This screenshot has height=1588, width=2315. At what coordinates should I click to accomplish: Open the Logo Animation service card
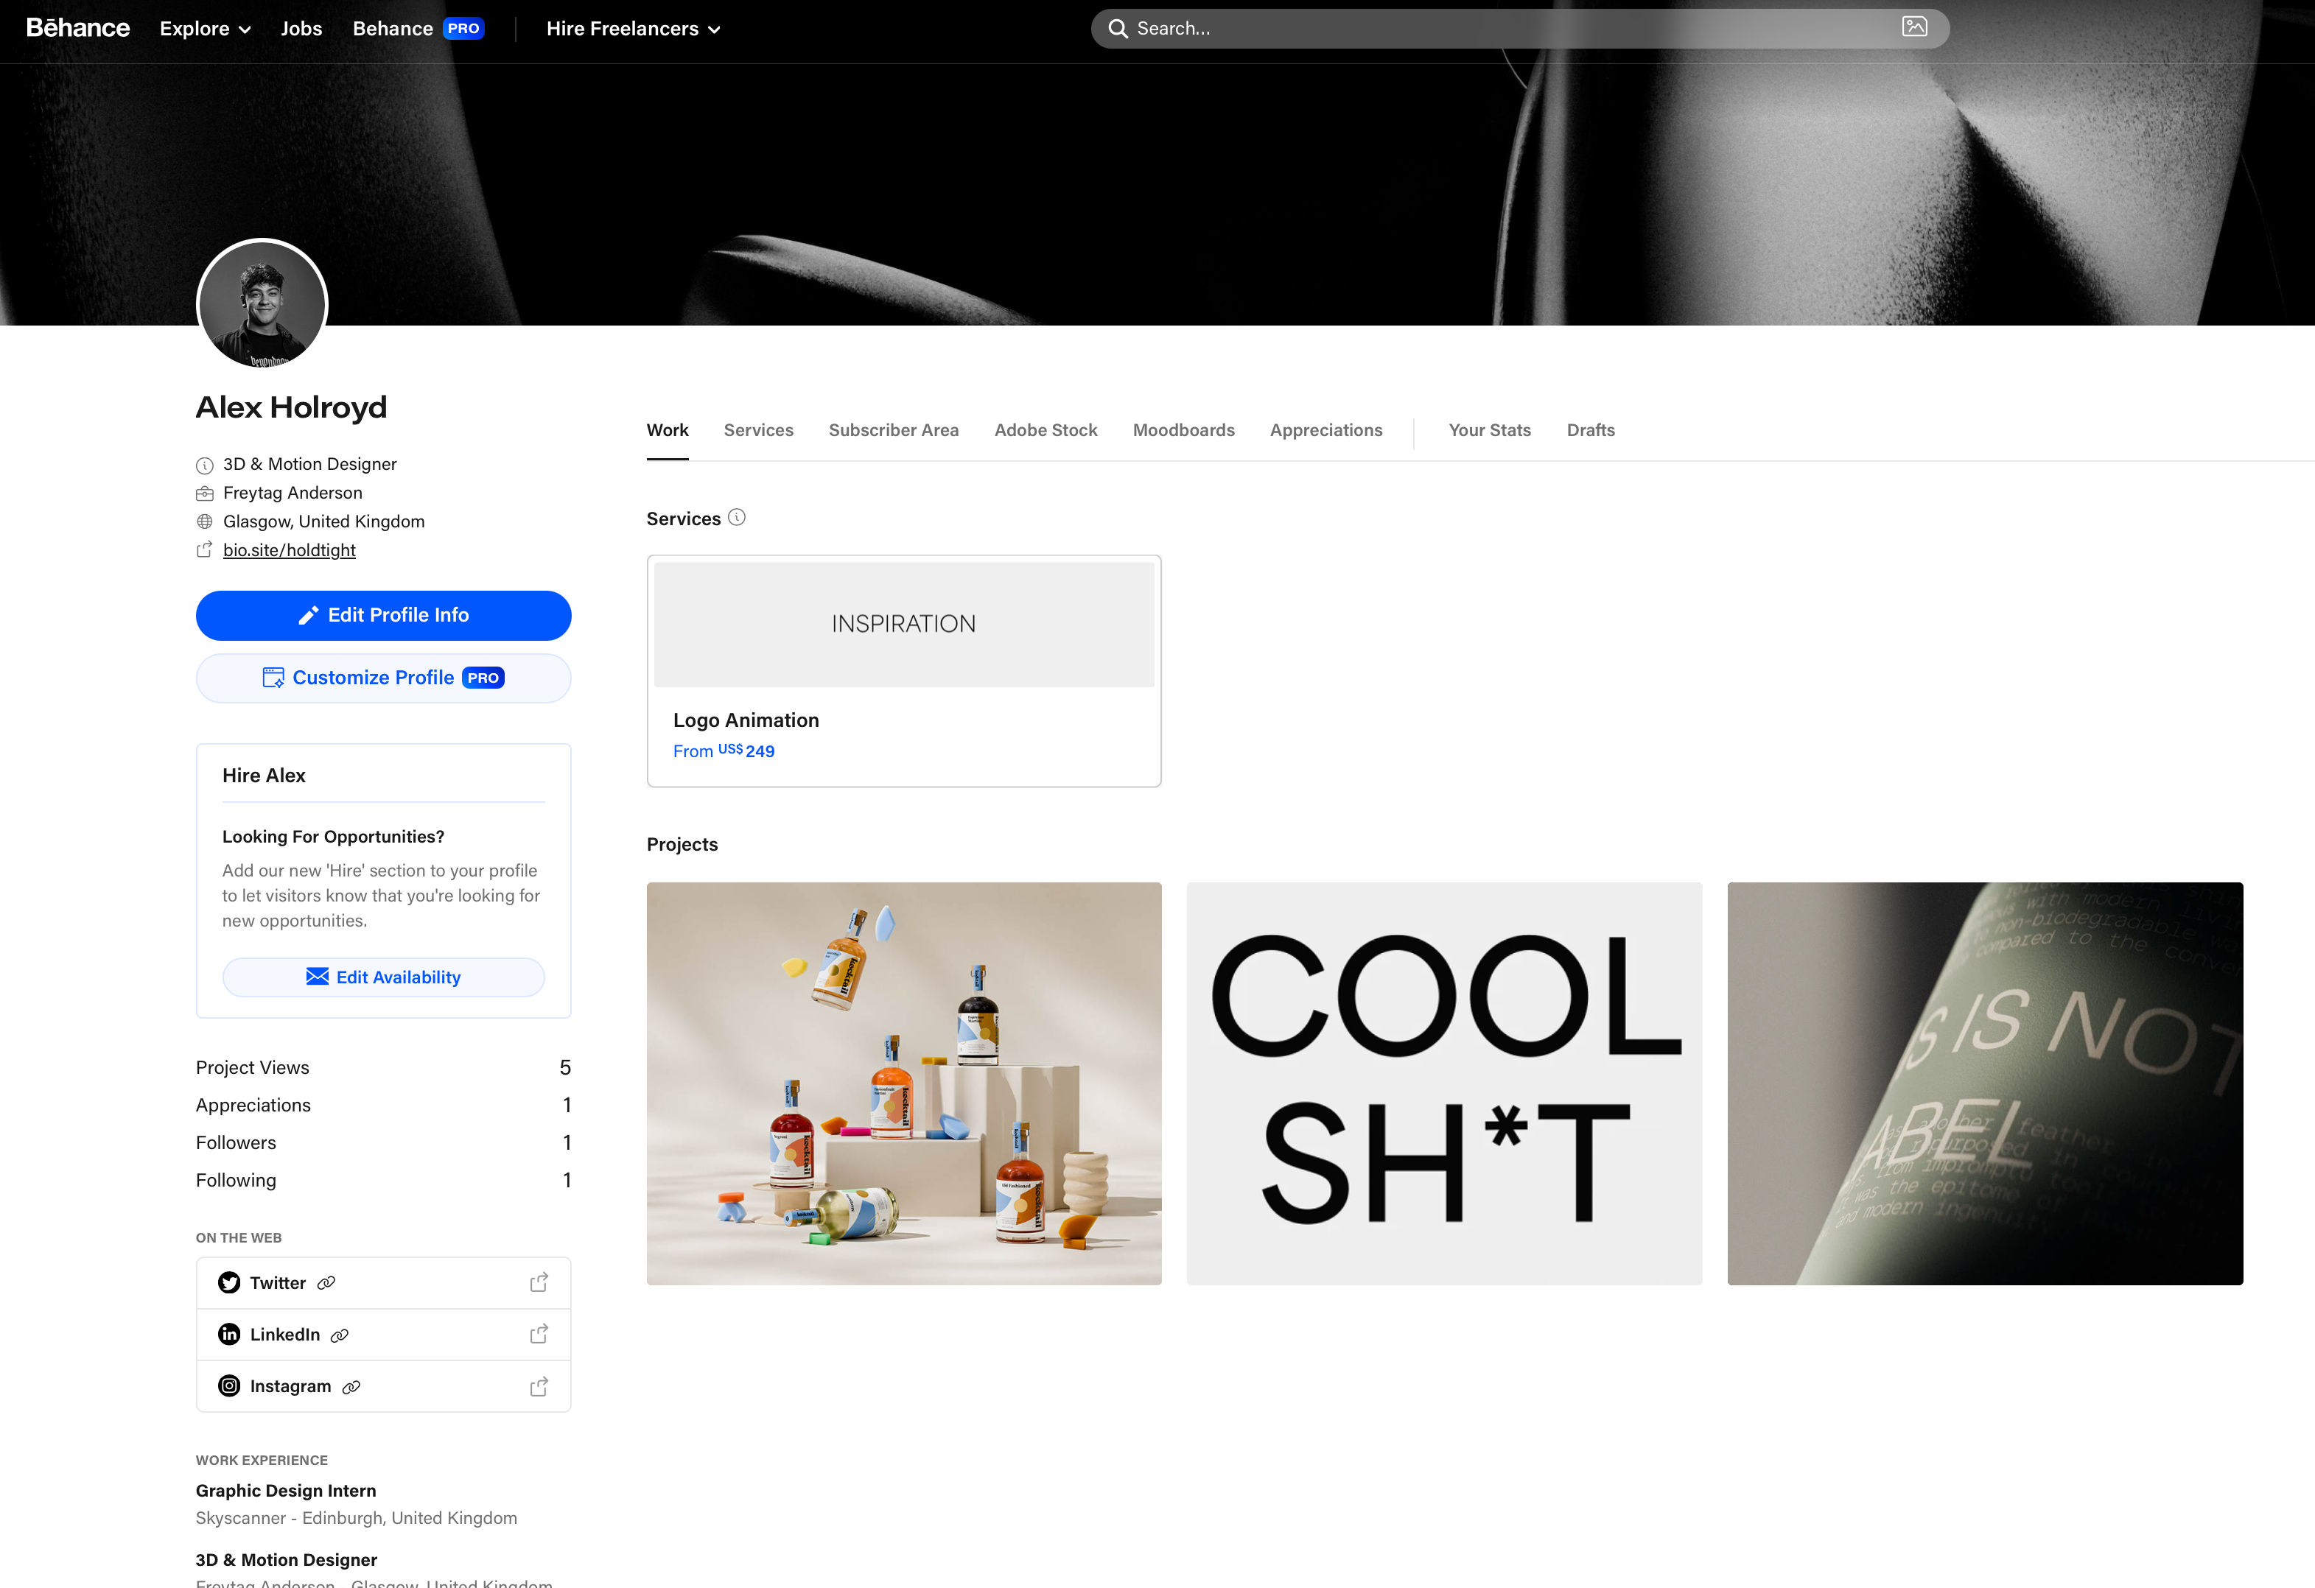pos(903,669)
